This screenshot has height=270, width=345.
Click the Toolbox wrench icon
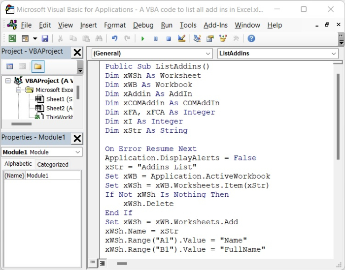click(x=236, y=39)
